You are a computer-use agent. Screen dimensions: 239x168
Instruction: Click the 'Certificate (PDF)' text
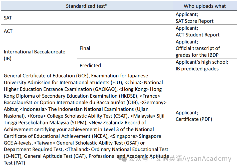point(194,119)
